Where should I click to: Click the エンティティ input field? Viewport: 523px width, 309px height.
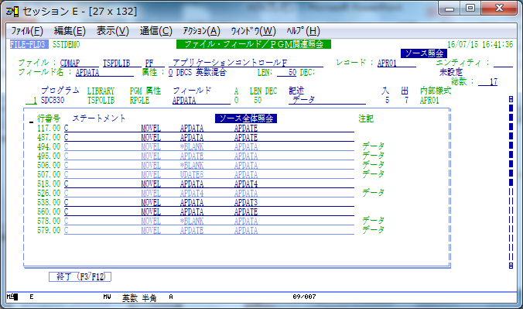click(503, 64)
